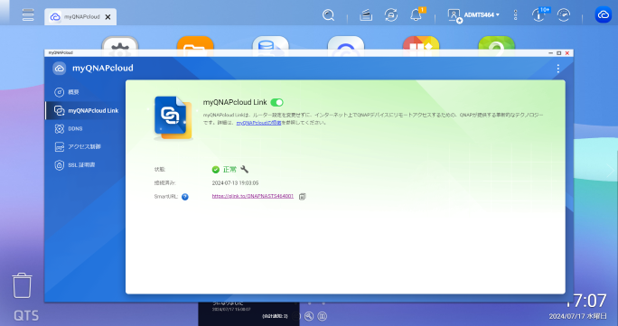618x326 pixels.
Task: Open the desktop Trash bin
Action: click(22, 285)
